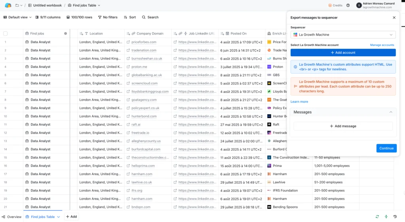Click the Find jobs column play icon
The image size is (405, 222).
click(66, 34)
